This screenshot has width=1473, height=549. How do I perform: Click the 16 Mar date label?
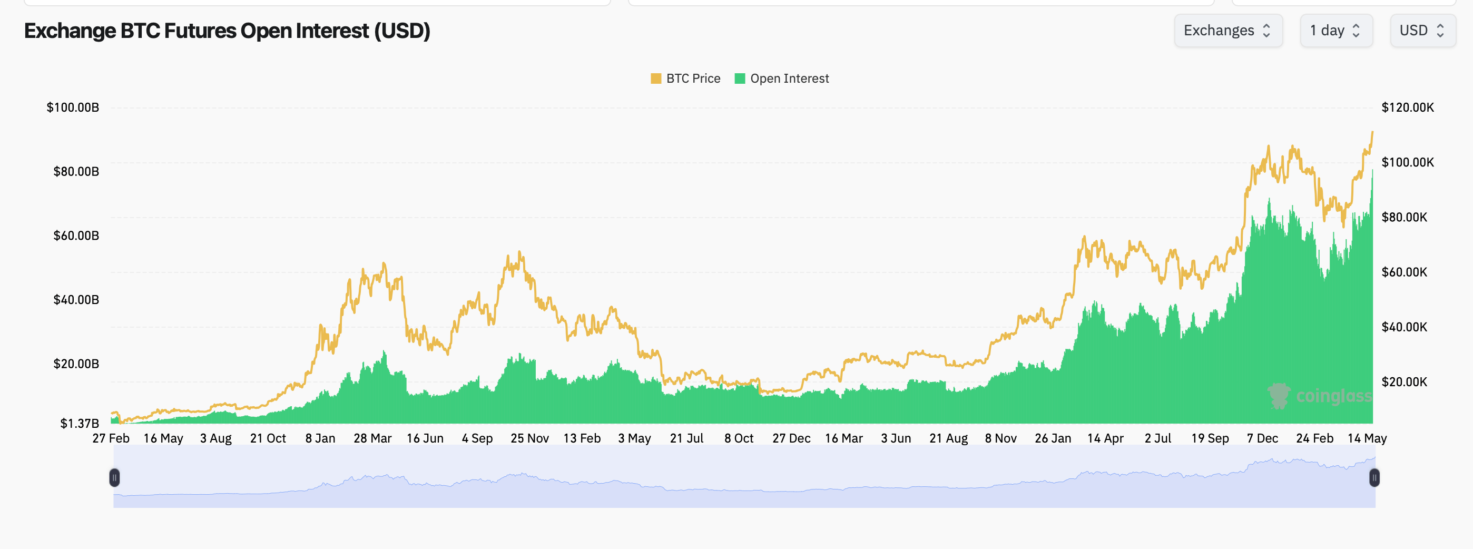[x=843, y=438]
